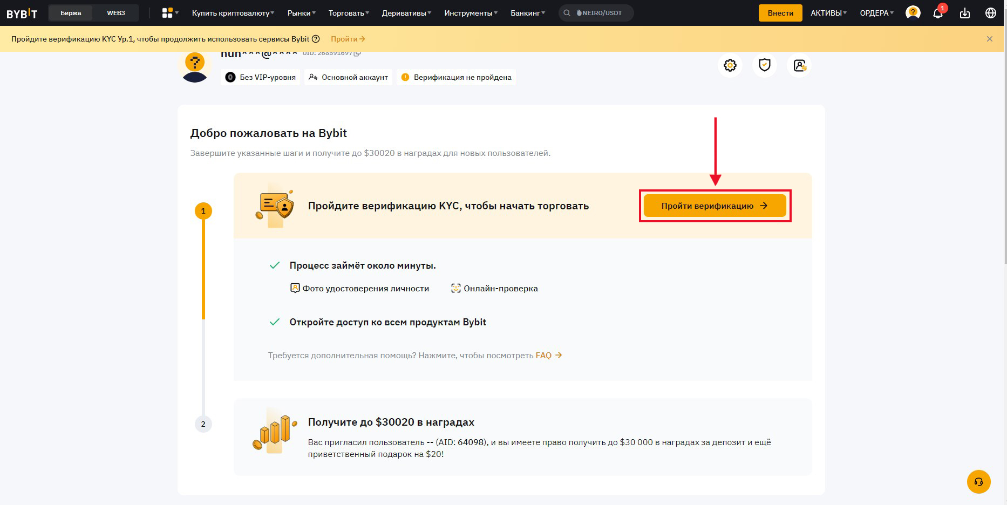Click the KYC info question icon in banner
The width and height of the screenshot is (1007, 505).
(316, 39)
